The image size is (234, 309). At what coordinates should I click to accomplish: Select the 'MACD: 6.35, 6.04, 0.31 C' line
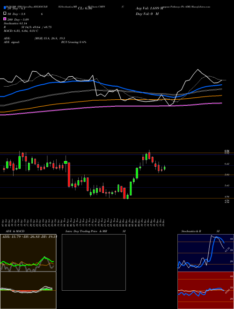tap(21, 31)
